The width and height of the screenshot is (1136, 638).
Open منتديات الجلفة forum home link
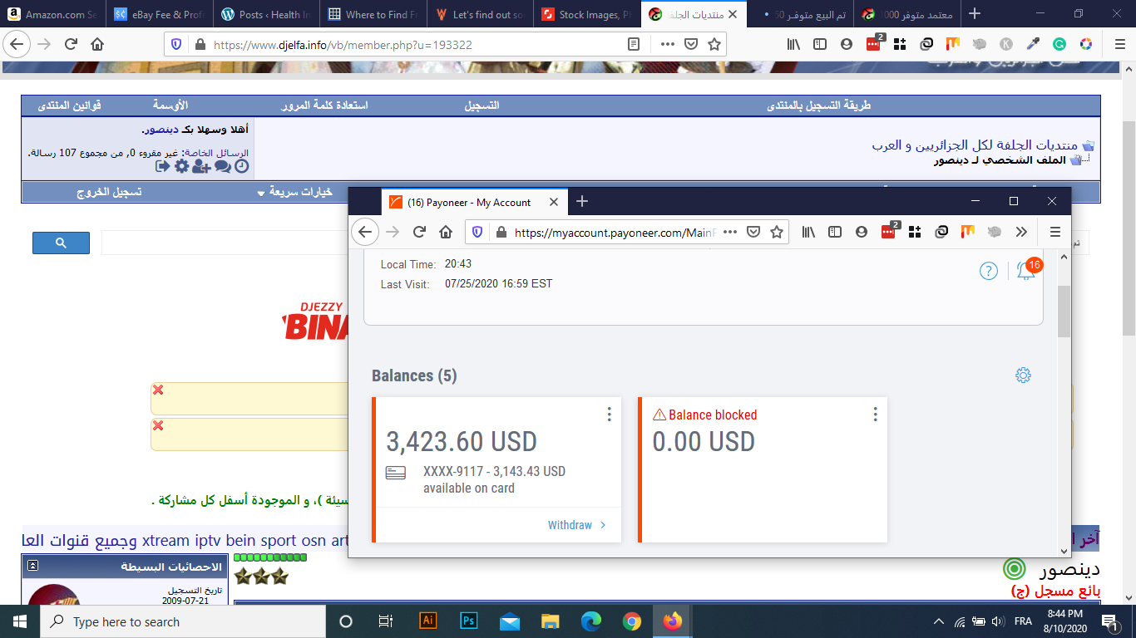pyautogui.click(x=975, y=145)
